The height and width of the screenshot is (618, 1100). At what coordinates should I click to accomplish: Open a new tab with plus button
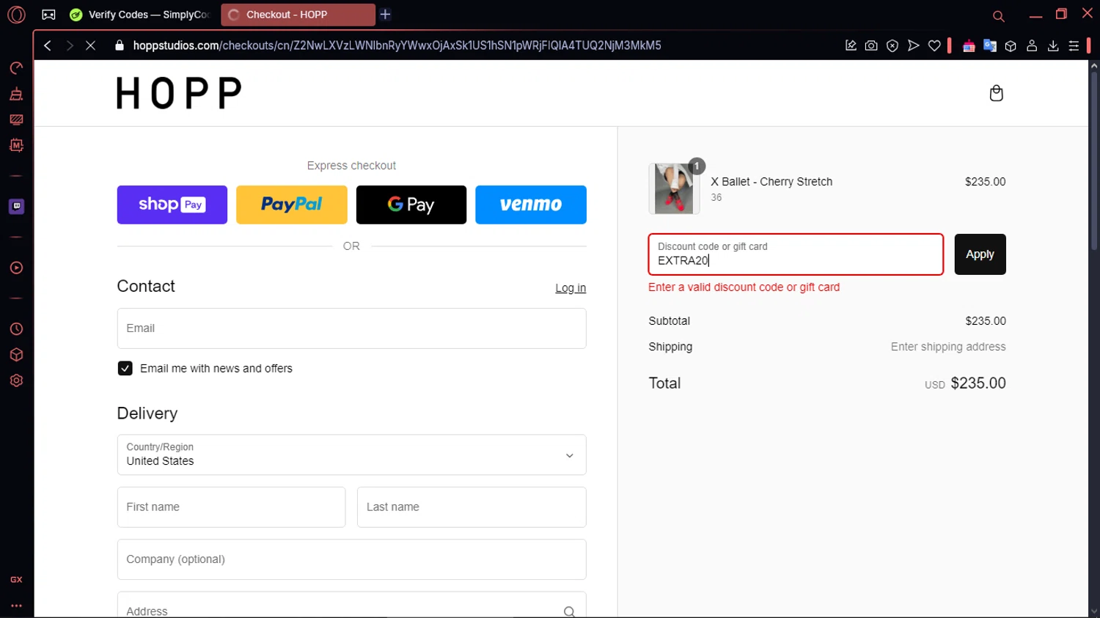(386, 14)
